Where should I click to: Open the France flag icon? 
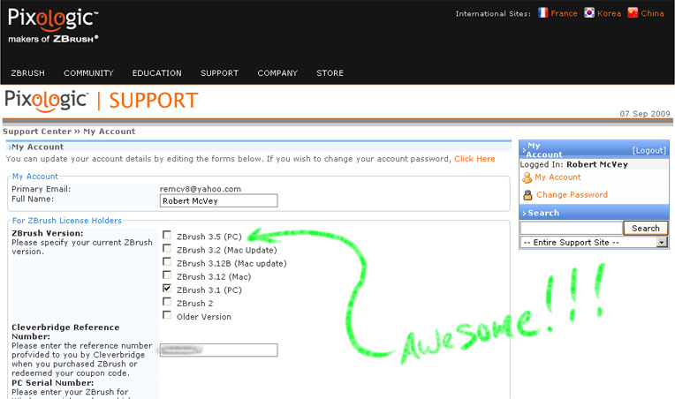coord(542,13)
